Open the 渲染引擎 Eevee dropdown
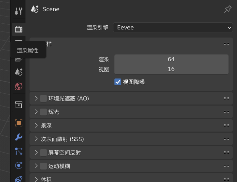The width and height of the screenshot is (237, 182). pos(173,27)
